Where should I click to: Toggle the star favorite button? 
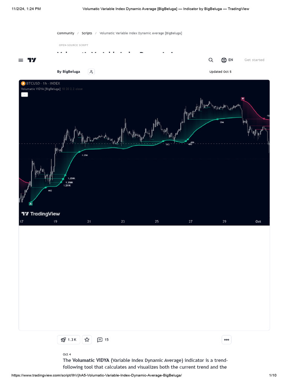87,340
